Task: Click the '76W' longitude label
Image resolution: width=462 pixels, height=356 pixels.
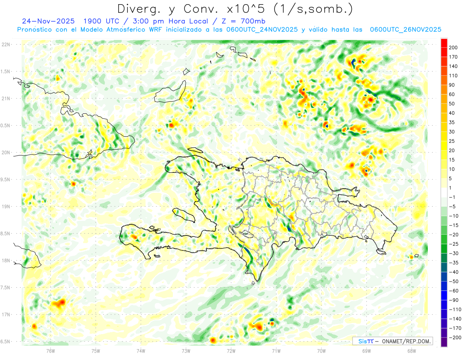Action: (50, 351)
